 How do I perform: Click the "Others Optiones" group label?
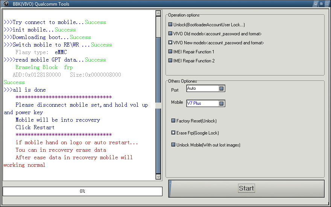coord(182,81)
